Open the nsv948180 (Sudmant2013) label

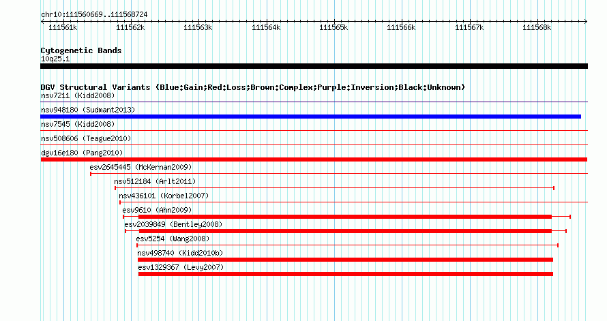tap(88, 110)
